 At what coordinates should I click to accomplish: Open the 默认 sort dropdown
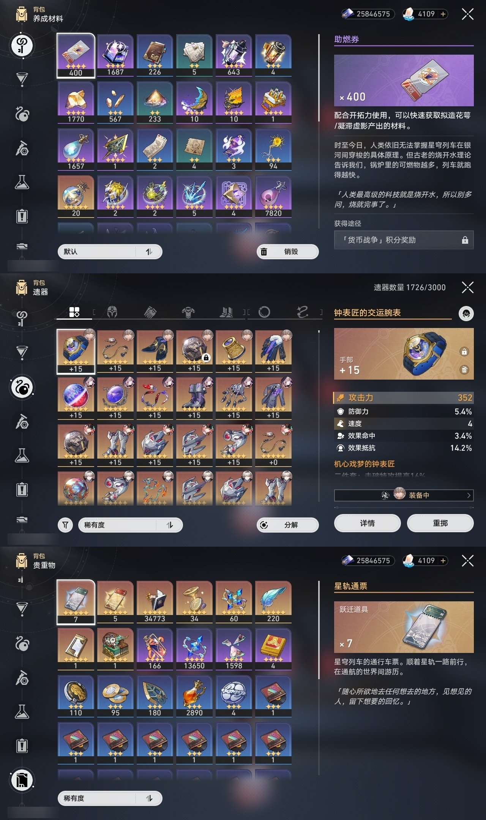[x=110, y=252]
